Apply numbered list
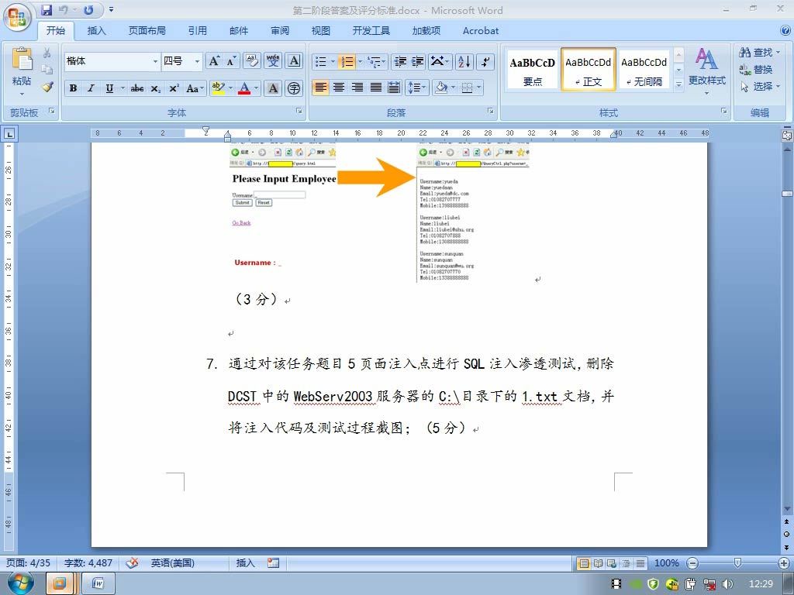 [347, 62]
